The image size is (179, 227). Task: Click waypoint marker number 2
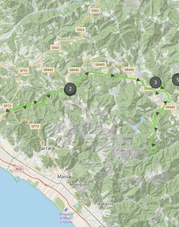[x=70, y=89]
